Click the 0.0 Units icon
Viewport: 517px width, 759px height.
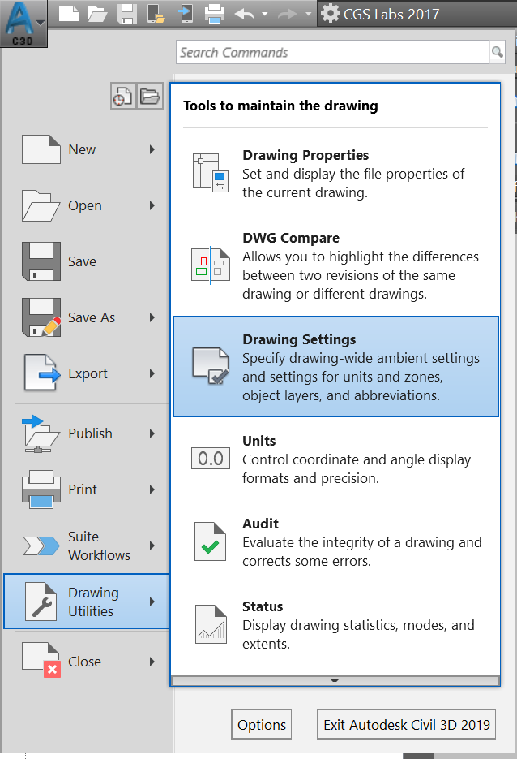[211, 459]
